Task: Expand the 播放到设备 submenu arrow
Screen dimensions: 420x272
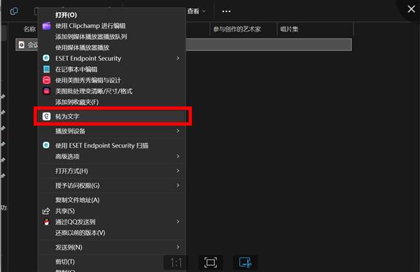Action: (x=178, y=131)
